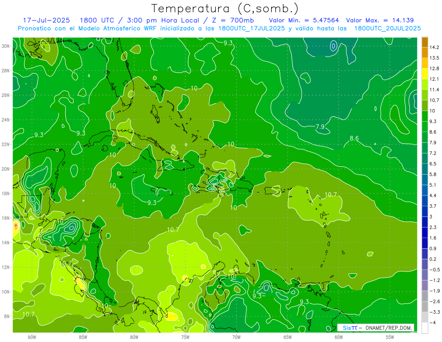Click the SisPI ONAMET/REP.DOM. logo box
Screen dimensions: 442x342
[x=376, y=328]
